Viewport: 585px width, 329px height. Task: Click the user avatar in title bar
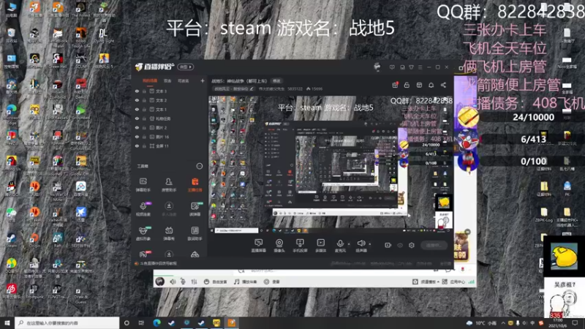[377, 67]
